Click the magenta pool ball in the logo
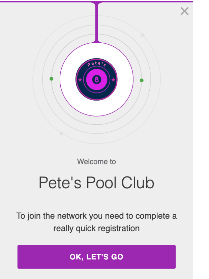This screenshot has height=279, width=209. pos(97,79)
